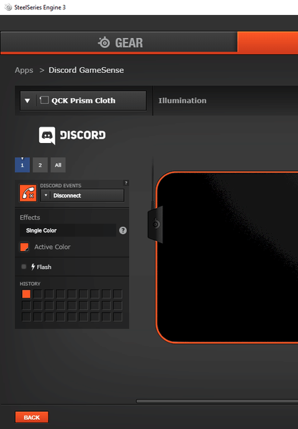
Task: Click the orange tab beside GEAR
Action: point(268,43)
